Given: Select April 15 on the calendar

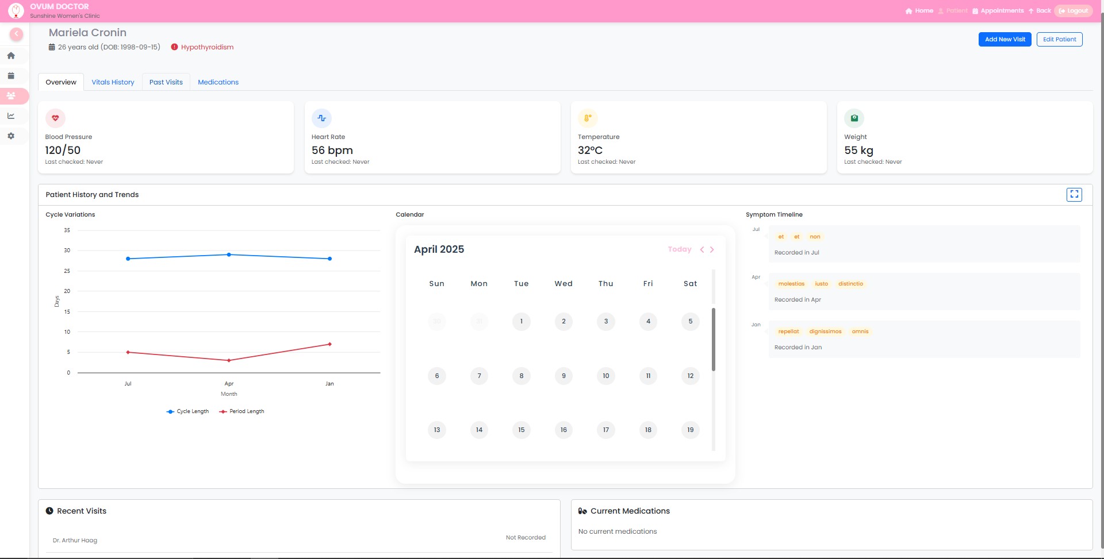Looking at the screenshot, I should 522,430.
